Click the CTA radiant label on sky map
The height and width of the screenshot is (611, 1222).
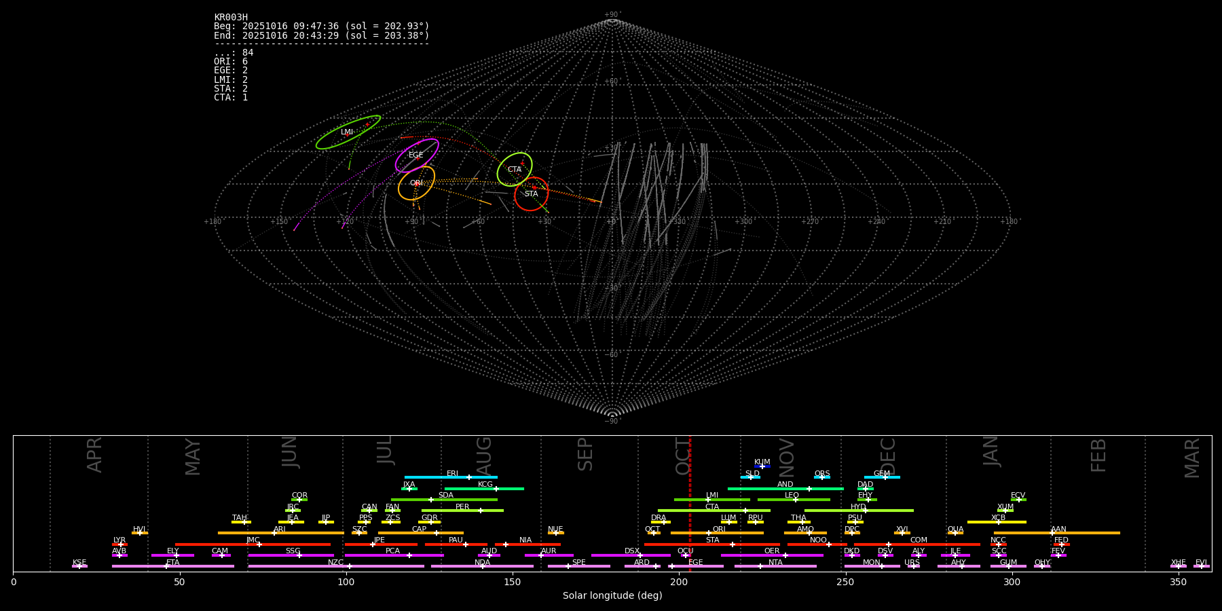tap(515, 170)
